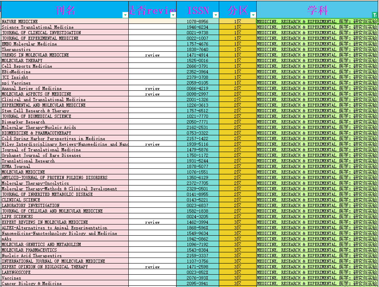
Task: Select the npj Vaccines cell
Action: click(65, 82)
